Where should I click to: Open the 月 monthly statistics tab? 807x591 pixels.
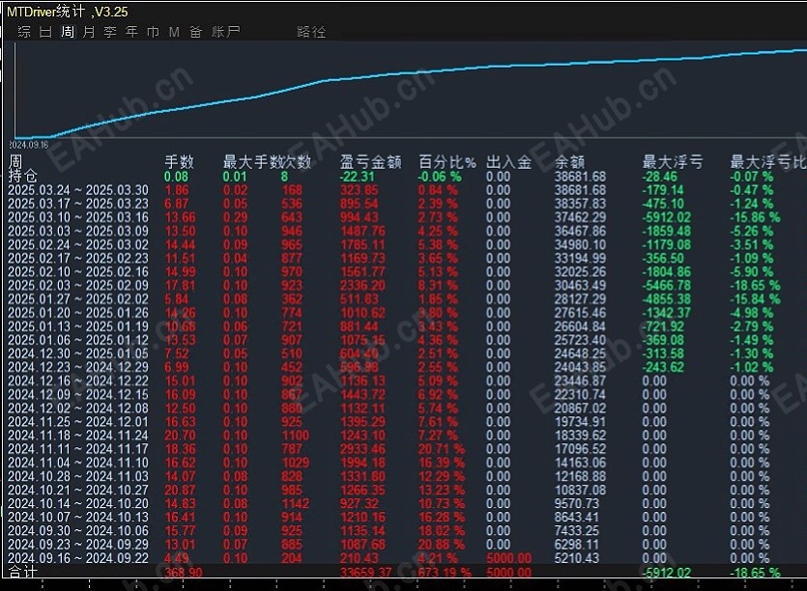pos(89,32)
